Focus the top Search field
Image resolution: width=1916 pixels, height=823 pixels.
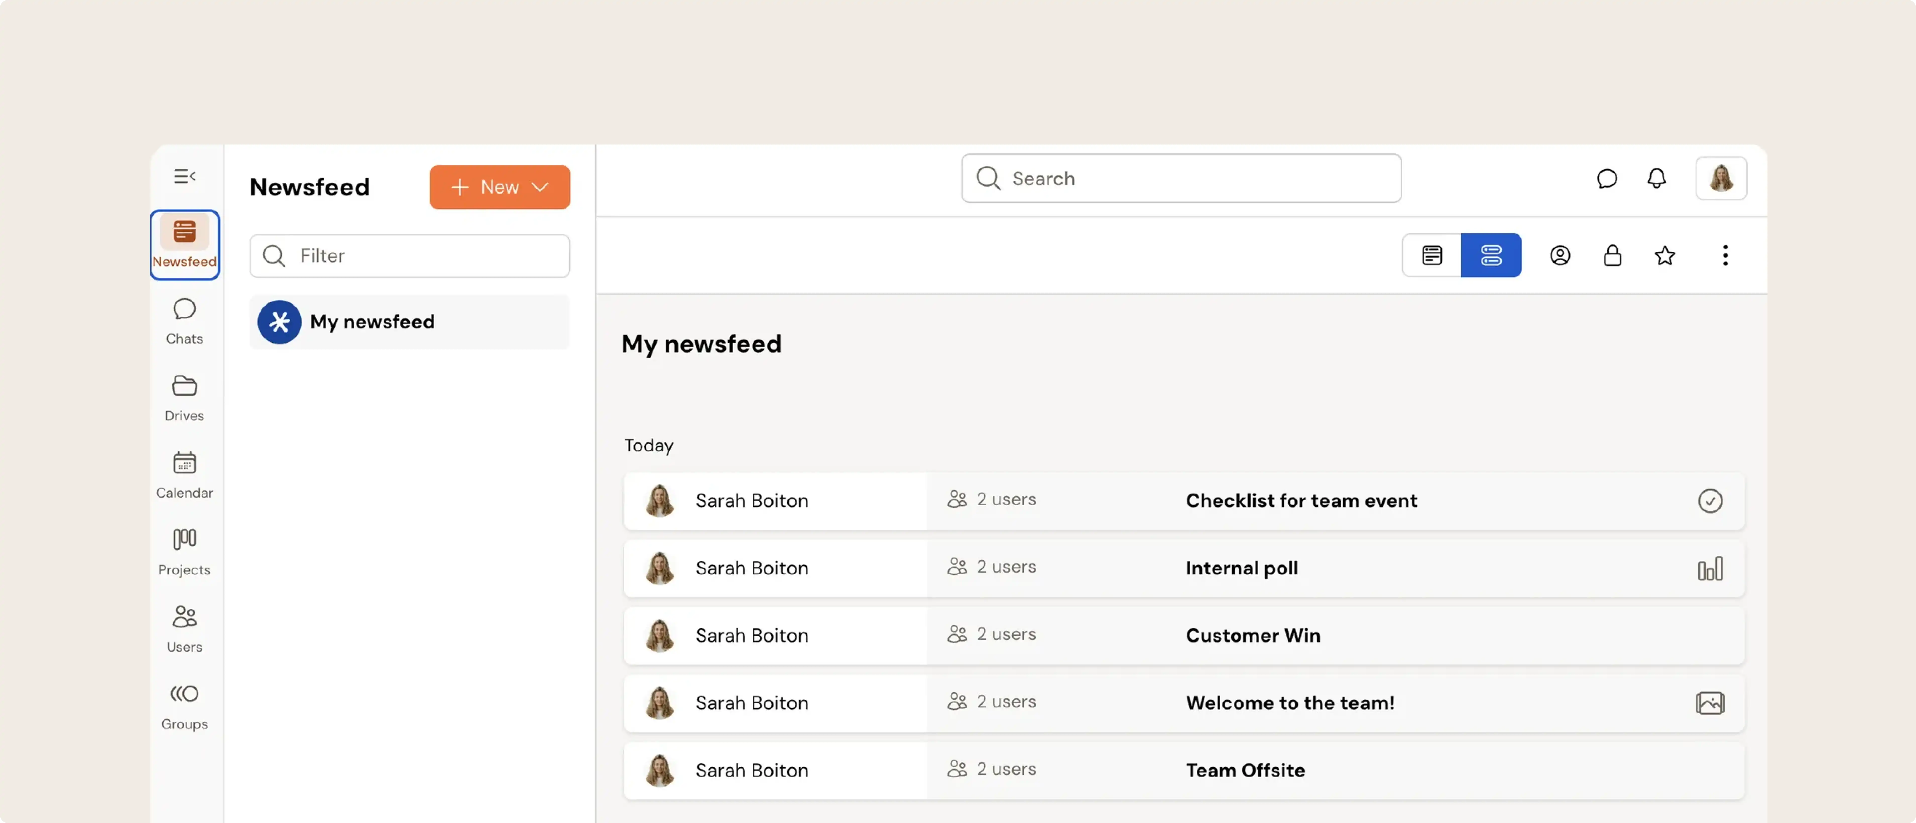[1181, 178]
